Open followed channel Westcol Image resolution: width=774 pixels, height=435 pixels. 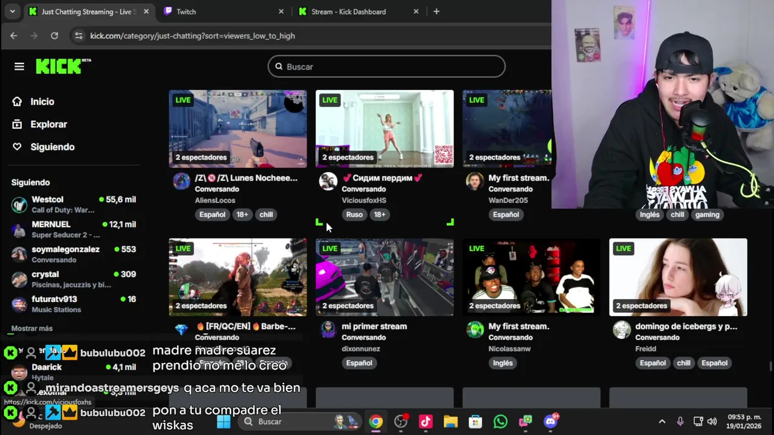coord(74,204)
